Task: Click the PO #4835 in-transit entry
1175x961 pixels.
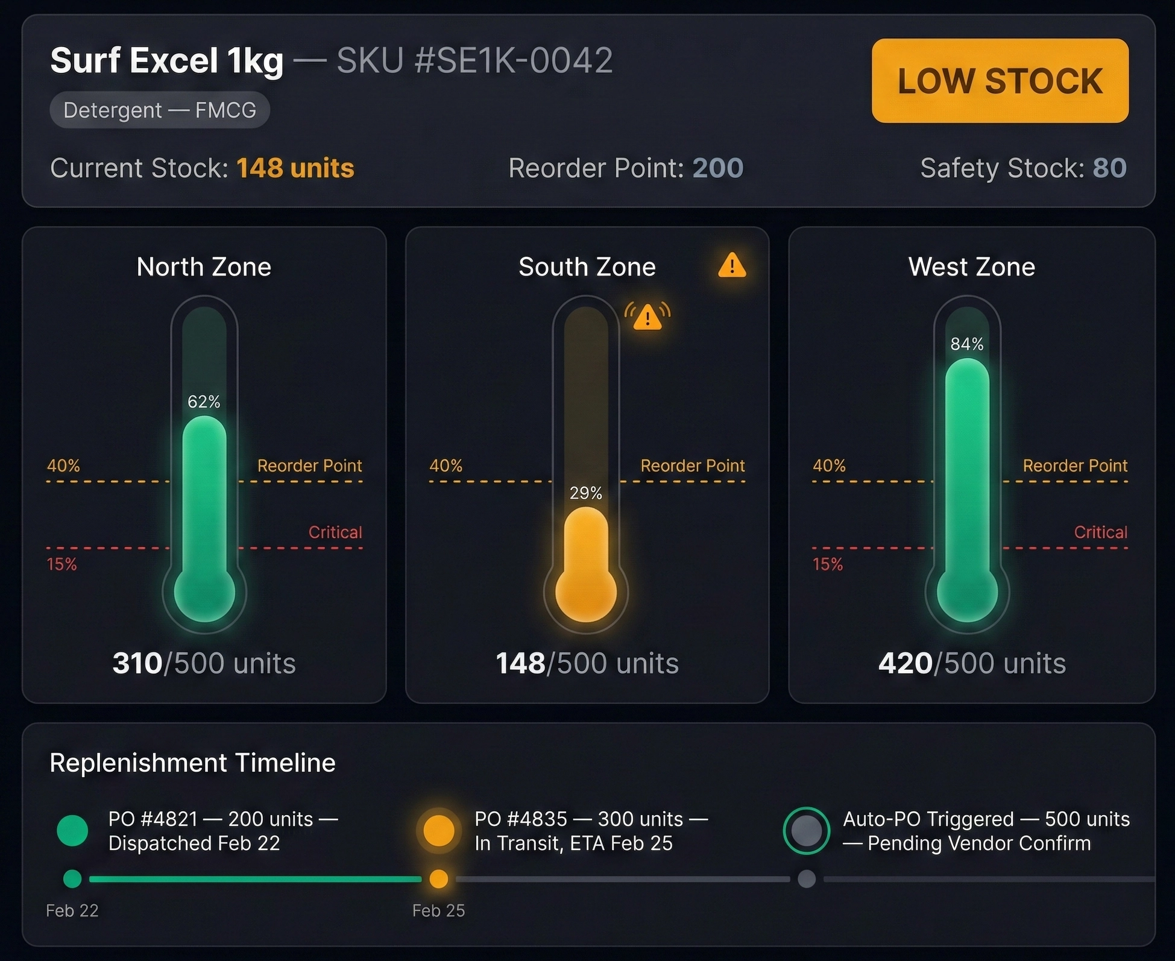Action: [x=591, y=831]
